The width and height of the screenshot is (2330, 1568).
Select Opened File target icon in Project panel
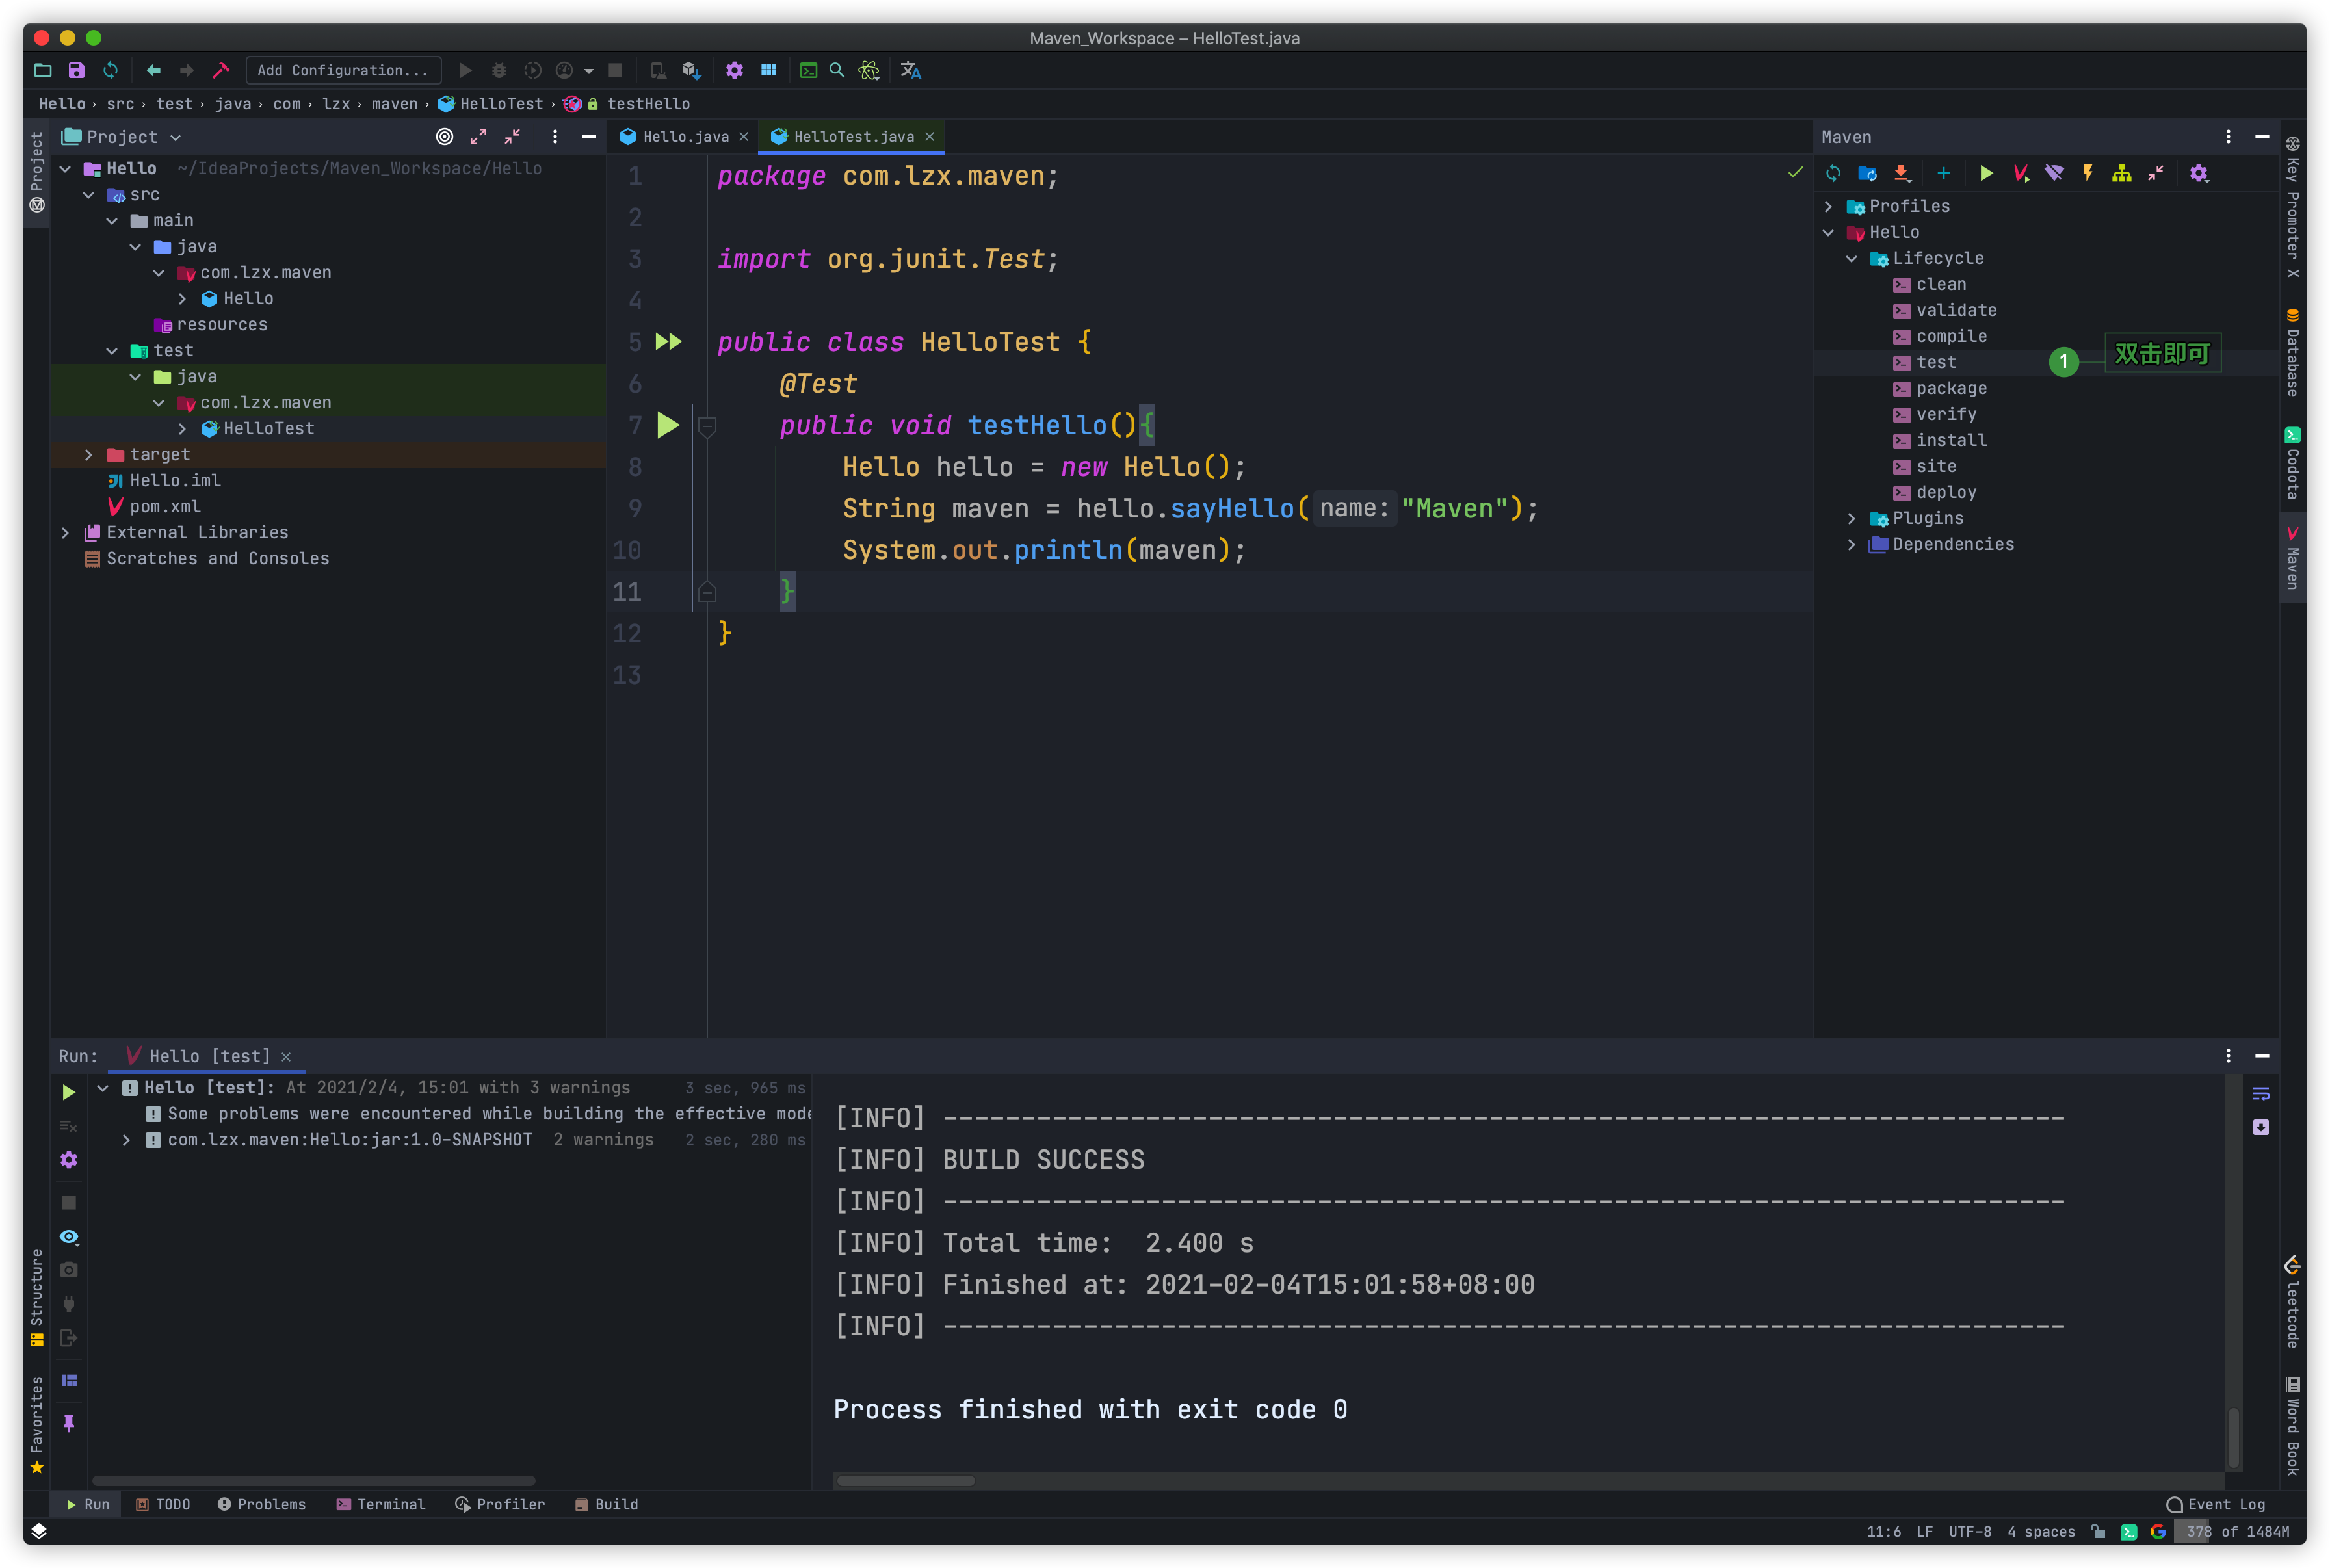coord(444,137)
